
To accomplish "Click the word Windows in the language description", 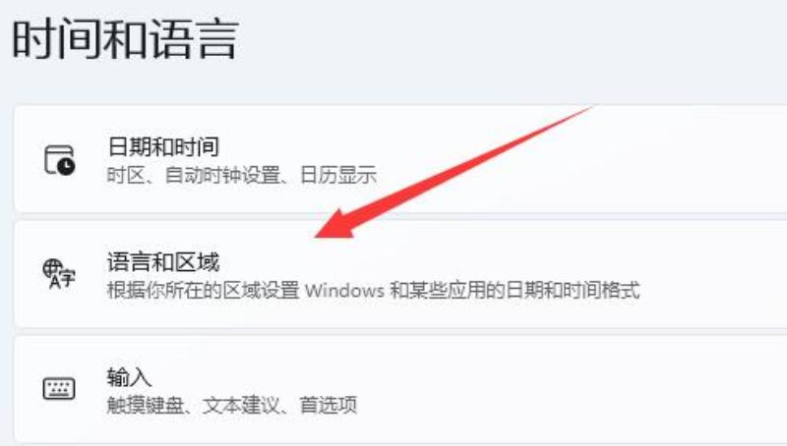I will click(344, 291).
